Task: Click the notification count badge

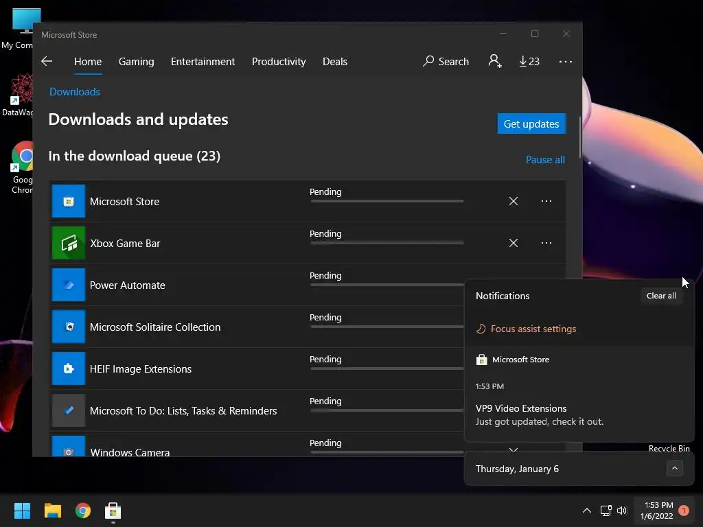Action: point(684,511)
